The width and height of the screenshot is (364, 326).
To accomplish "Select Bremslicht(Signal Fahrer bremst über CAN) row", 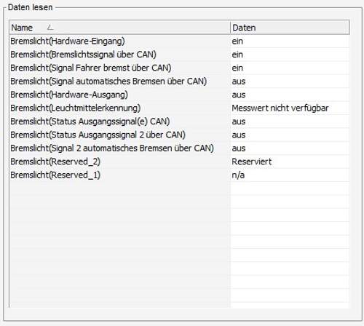I will click(x=179, y=68).
